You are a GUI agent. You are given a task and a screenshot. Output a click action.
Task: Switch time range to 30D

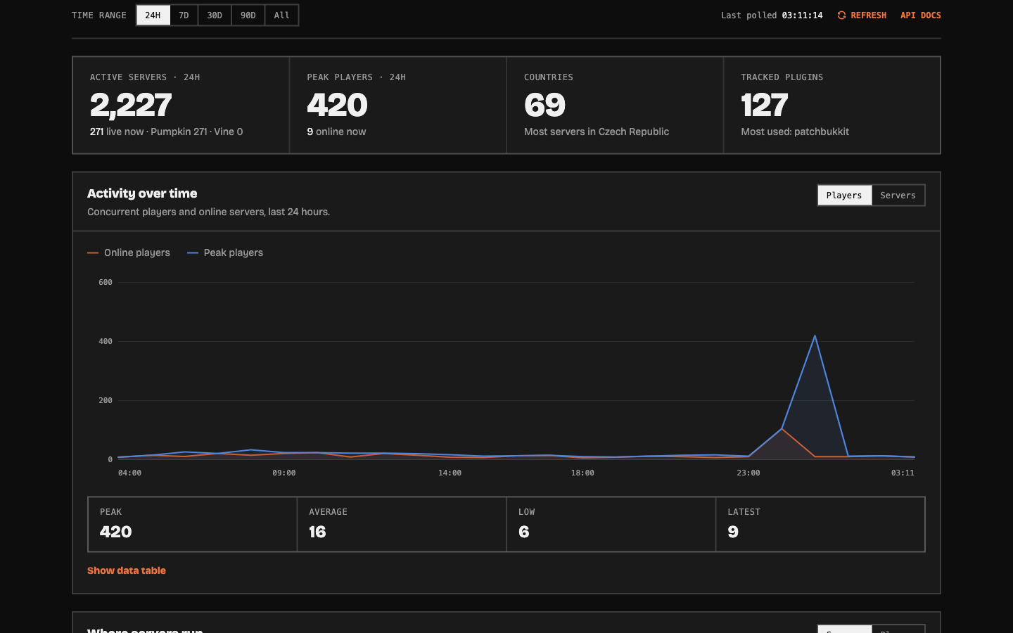[215, 15]
